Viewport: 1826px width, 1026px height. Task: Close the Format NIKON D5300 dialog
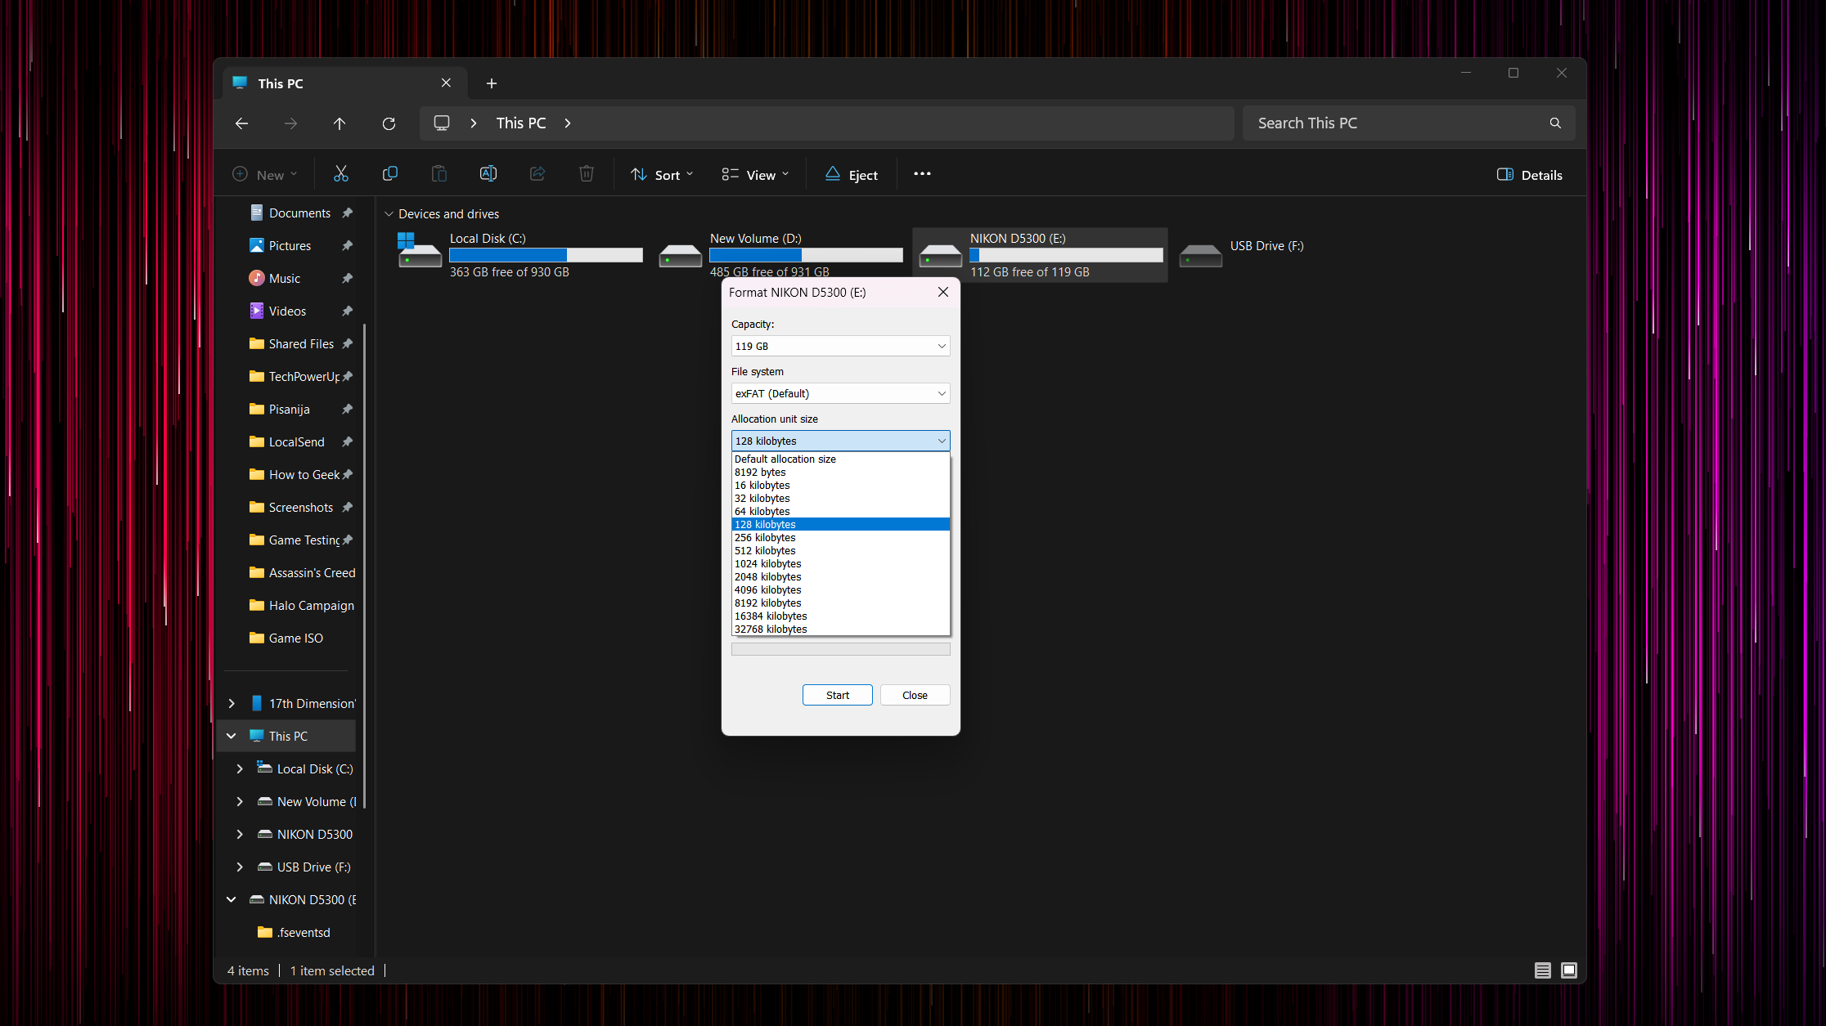[x=943, y=292]
